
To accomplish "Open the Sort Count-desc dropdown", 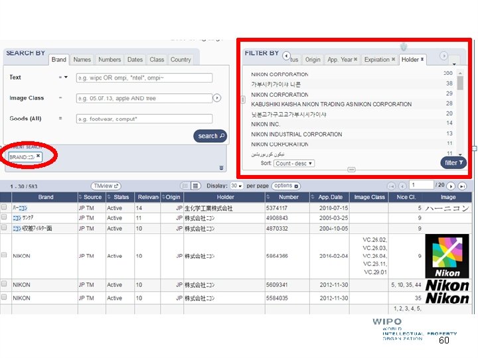I will [294, 164].
